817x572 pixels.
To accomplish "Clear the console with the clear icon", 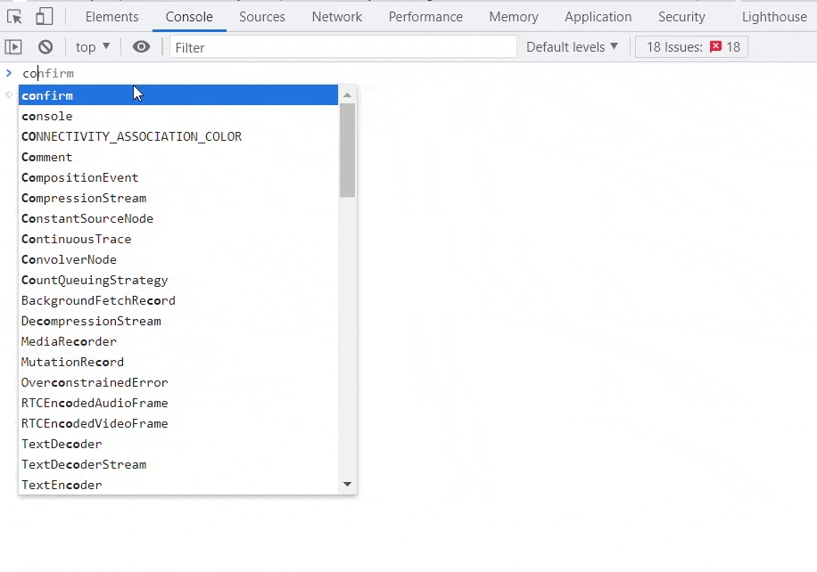I will point(45,46).
